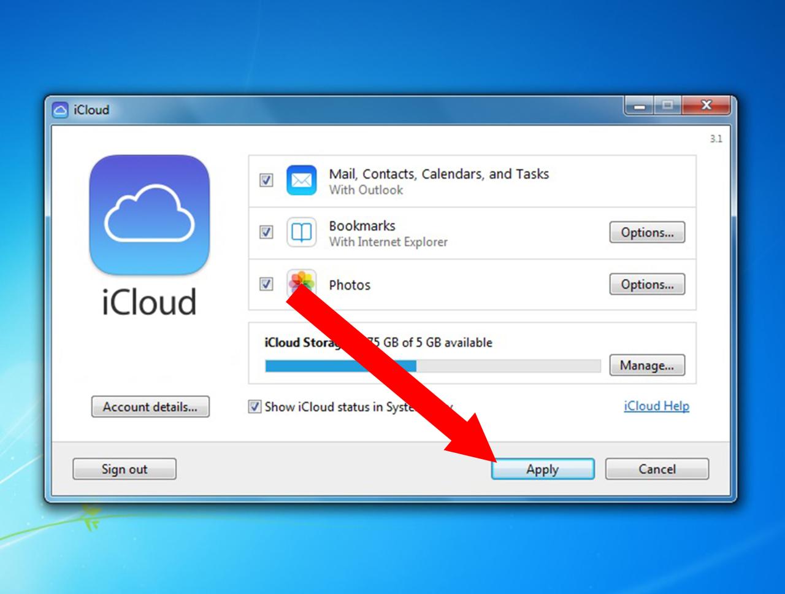
Task: Click the Mail envelope icon
Action: point(302,180)
